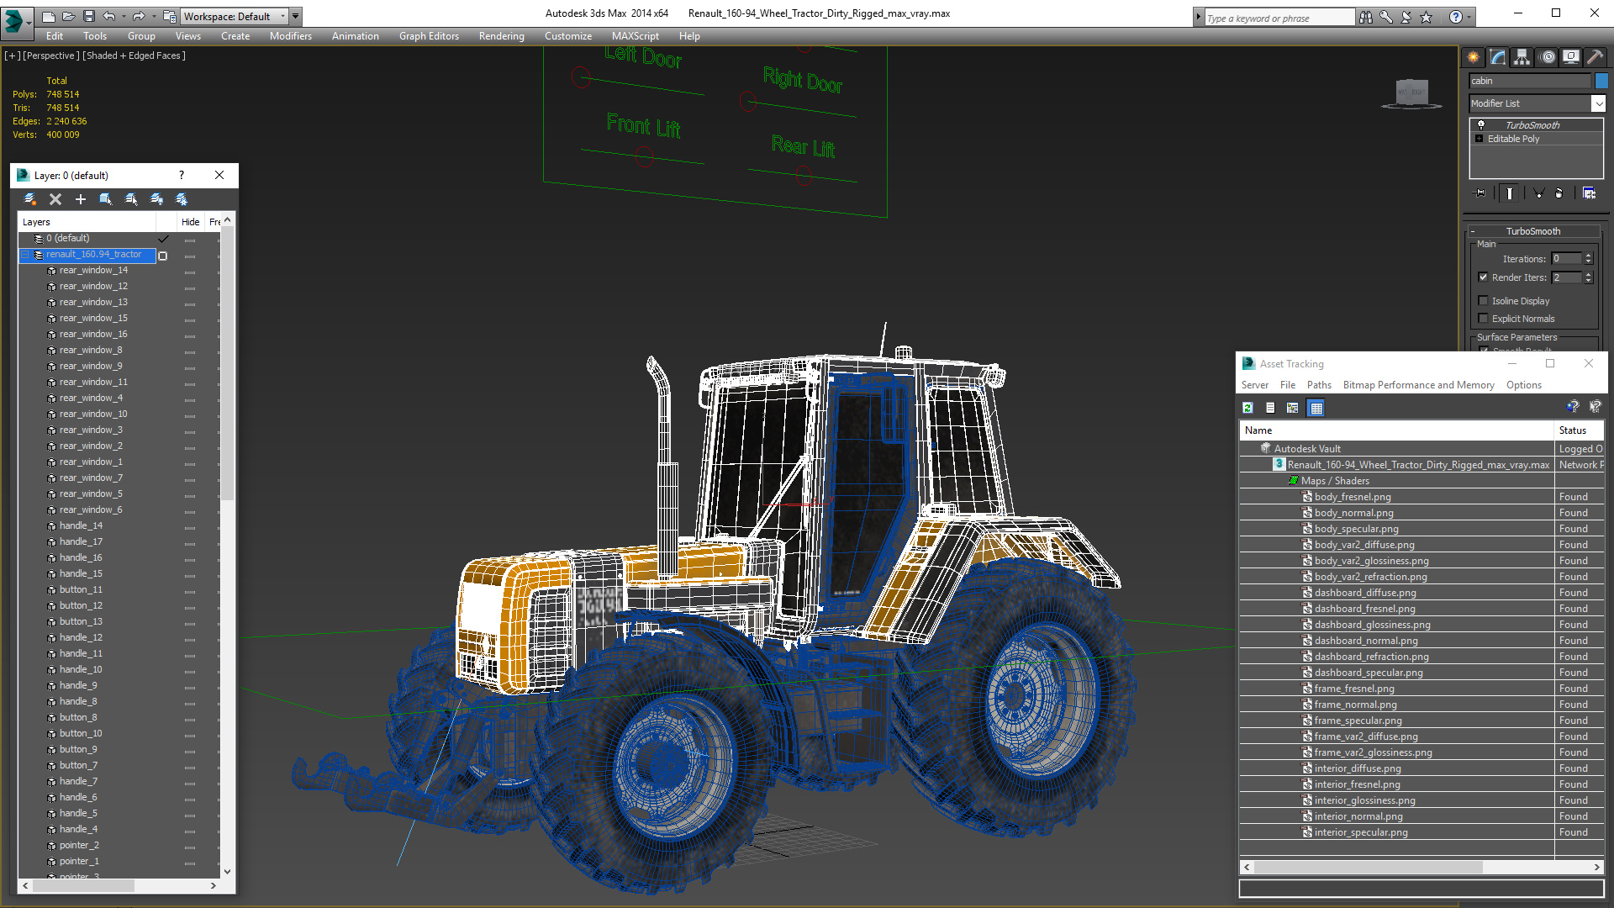The image size is (1614, 908).
Task: Collapse the TurboSmooth rollout
Action: coord(1473,231)
